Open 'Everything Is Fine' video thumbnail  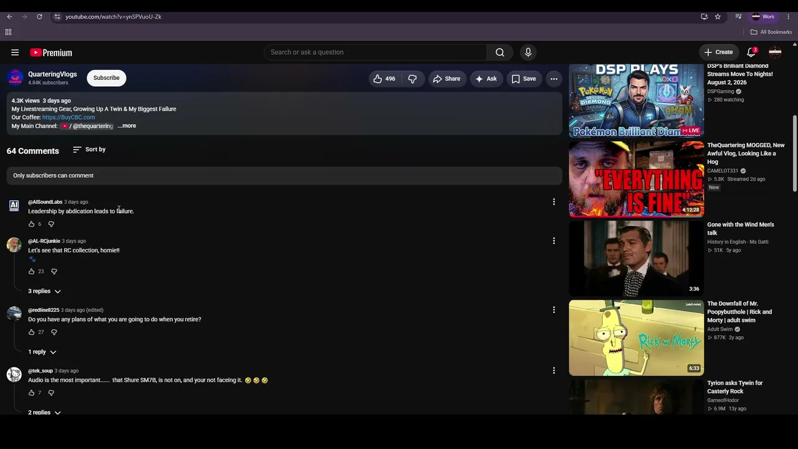point(636,179)
